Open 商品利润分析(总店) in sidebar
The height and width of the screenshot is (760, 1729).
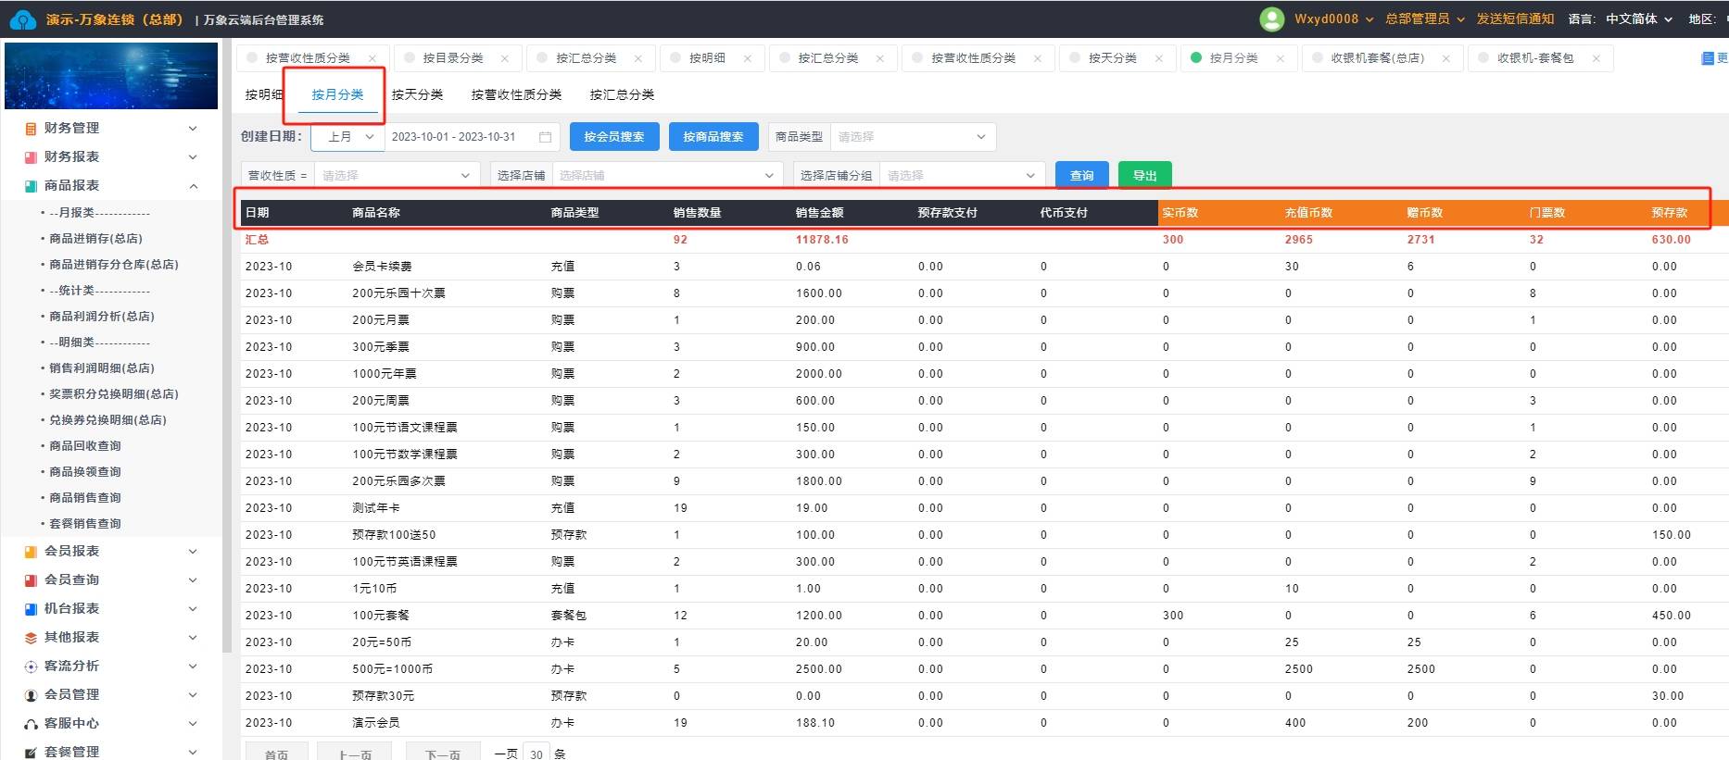click(102, 317)
